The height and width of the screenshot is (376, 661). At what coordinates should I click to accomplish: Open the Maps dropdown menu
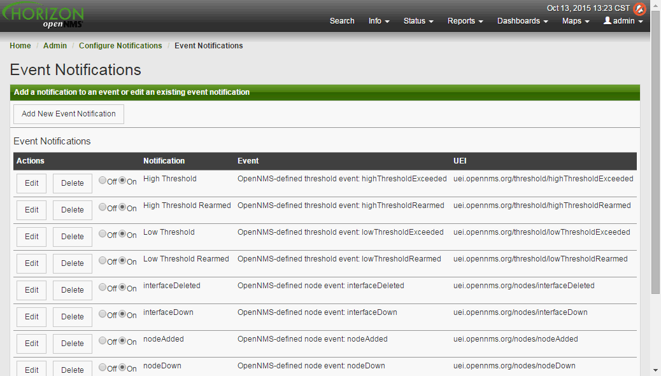point(576,21)
